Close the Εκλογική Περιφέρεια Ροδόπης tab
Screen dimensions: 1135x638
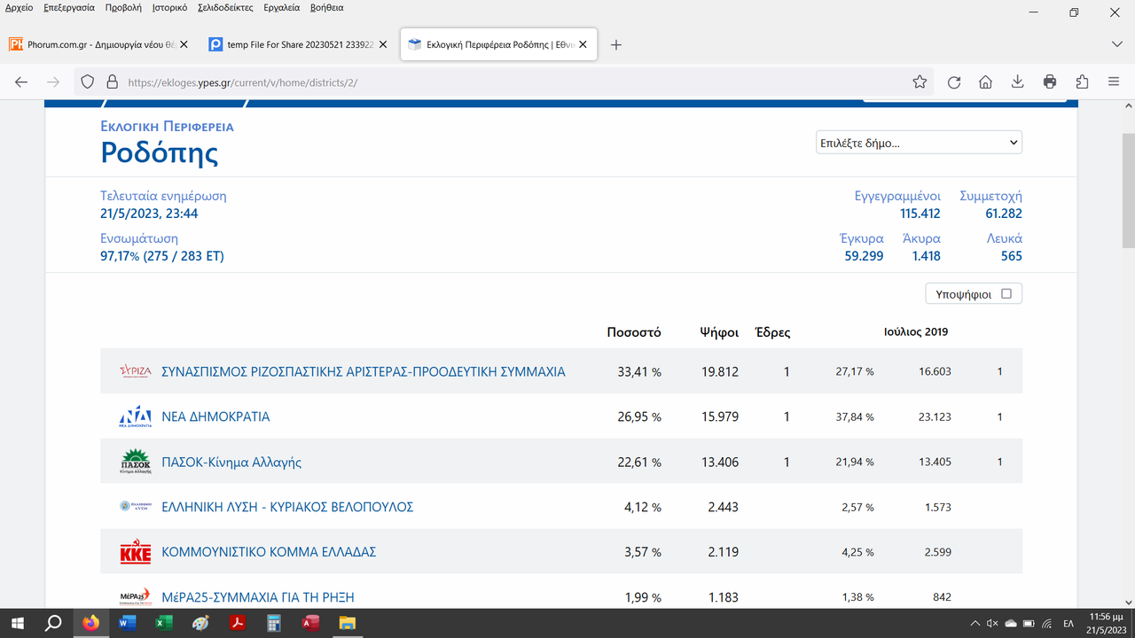click(583, 45)
